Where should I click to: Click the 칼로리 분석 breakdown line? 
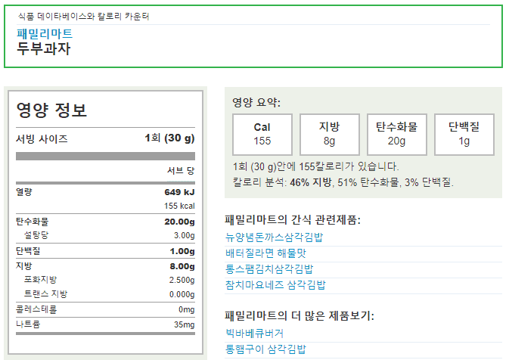tap(343, 182)
